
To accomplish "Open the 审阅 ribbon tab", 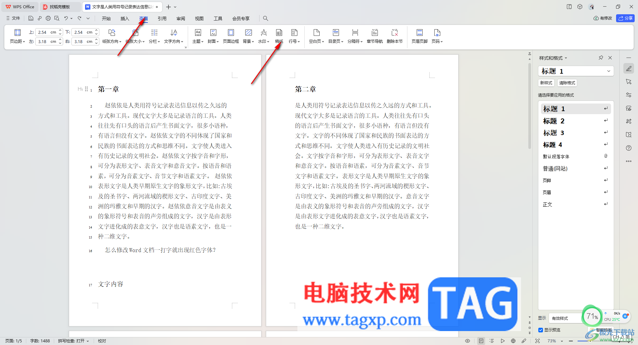I will pos(181,19).
